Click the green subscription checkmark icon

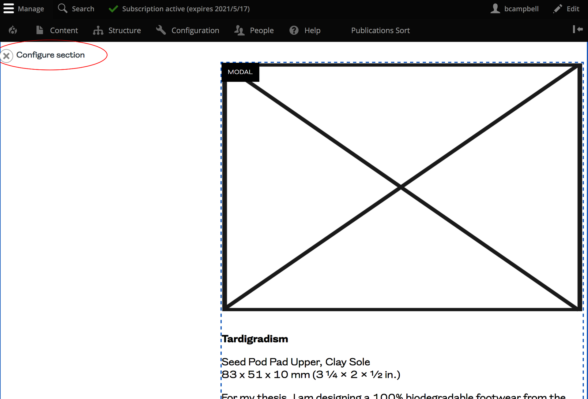coord(113,9)
